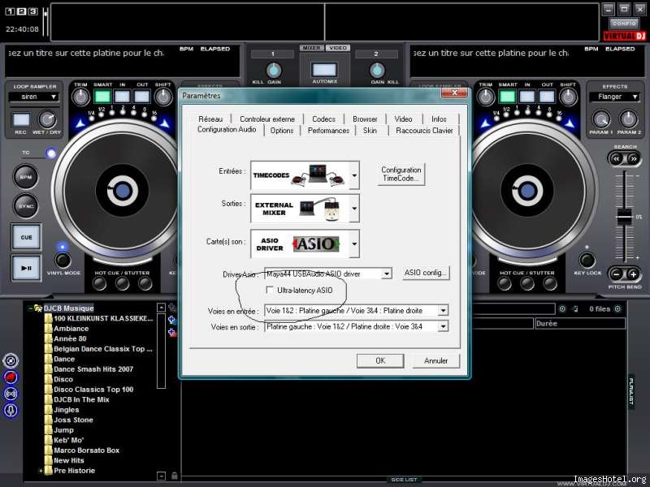Viewport: 650px width, 487px height.
Task: Toggle the left deck TC timecode light
Action: point(51,153)
